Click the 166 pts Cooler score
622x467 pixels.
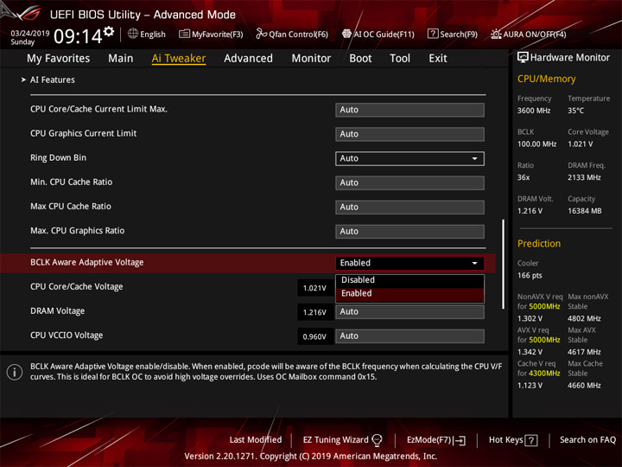[530, 276]
